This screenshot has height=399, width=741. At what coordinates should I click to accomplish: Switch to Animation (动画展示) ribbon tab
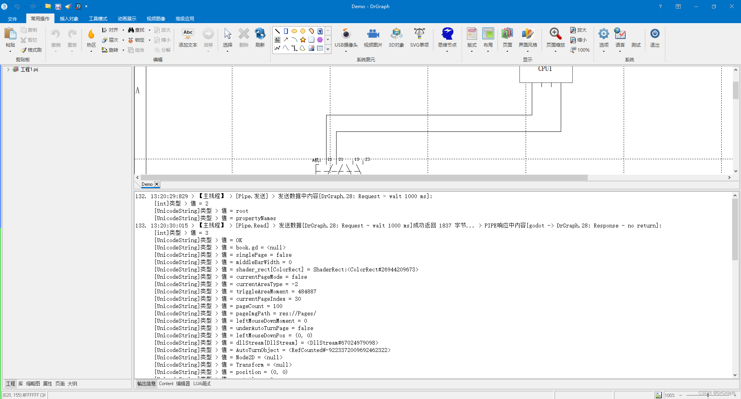pyautogui.click(x=127, y=19)
